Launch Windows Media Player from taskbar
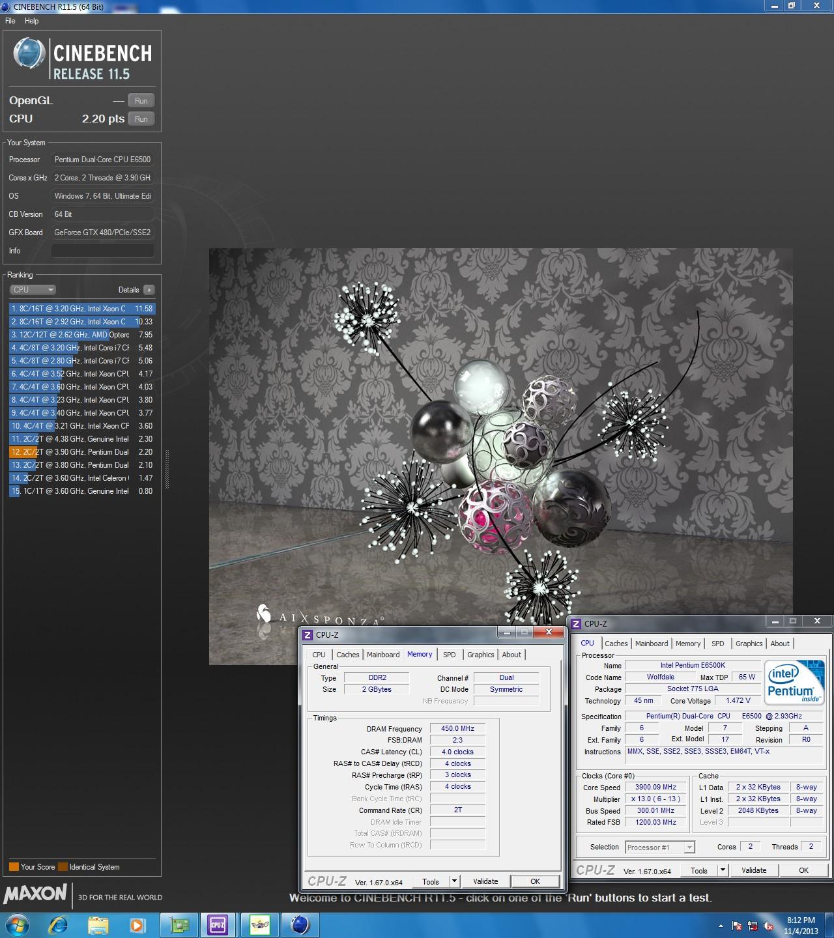The width and height of the screenshot is (834, 938). click(x=137, y=925)
